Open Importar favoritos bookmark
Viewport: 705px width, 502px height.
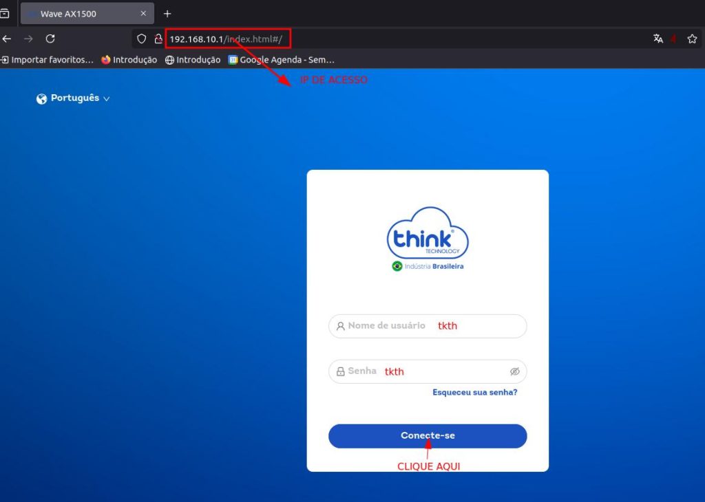tap(48, 60)
